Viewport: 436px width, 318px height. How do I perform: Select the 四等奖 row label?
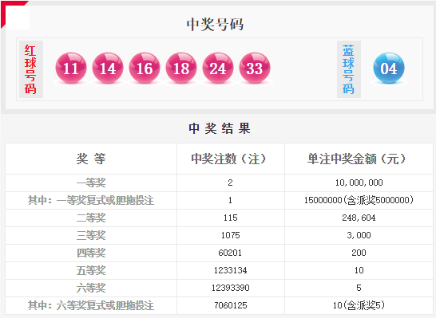(91, 253)
